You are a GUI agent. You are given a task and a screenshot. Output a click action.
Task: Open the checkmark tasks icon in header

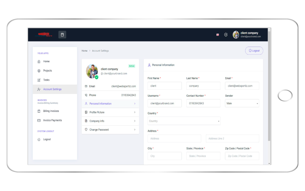(226, 35)
